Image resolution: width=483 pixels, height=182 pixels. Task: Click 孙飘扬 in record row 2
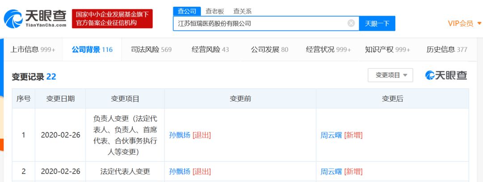coord(180,171)
